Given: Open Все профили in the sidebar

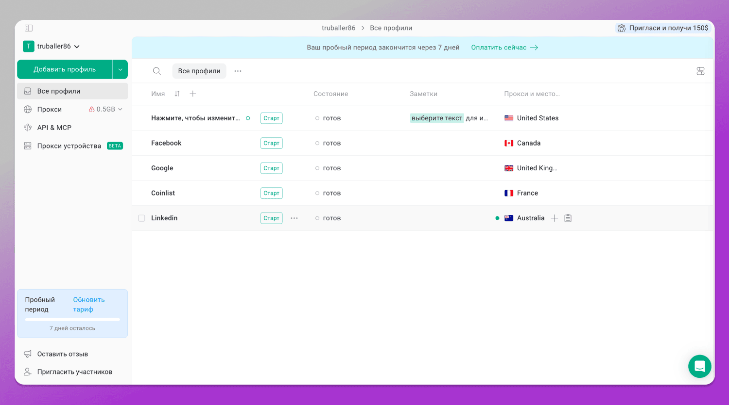Looking at the screenshot, I should click(x=72, y=91).
